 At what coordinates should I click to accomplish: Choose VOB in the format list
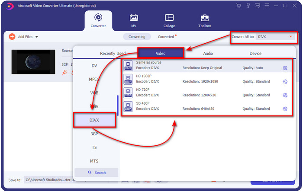[x=94, y=93]
